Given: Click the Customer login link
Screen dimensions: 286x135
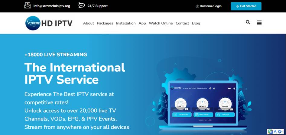Looking at the screenshot, I should (211, 6).
